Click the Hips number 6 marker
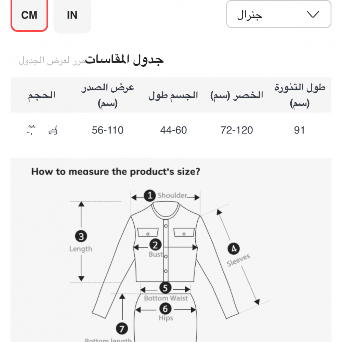This screenshot has width=342, height=342. pyautogui.click(x=166, y=309)
